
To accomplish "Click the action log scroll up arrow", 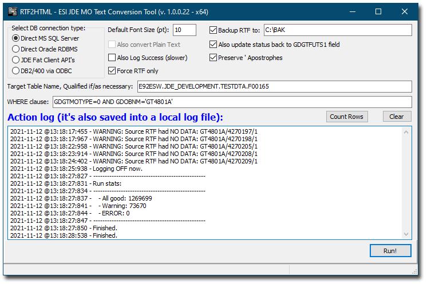I will (x=406, y=133).
